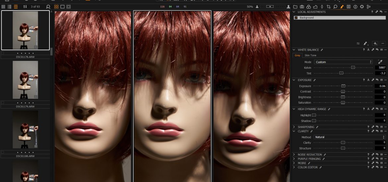Switch browser to filmstrip view

[x=16, y=7]
